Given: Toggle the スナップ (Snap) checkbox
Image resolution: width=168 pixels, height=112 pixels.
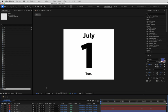Looking at the screenshot, I should tap(60, 6).
